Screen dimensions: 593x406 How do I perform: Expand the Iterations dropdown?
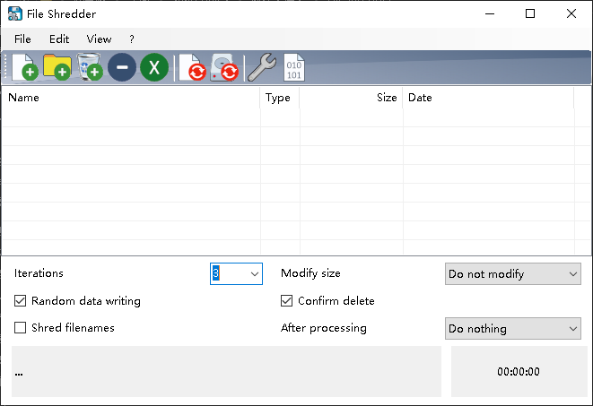coord(254,273)
